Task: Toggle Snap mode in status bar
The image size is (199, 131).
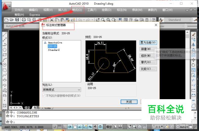Action: coord(54,126)
